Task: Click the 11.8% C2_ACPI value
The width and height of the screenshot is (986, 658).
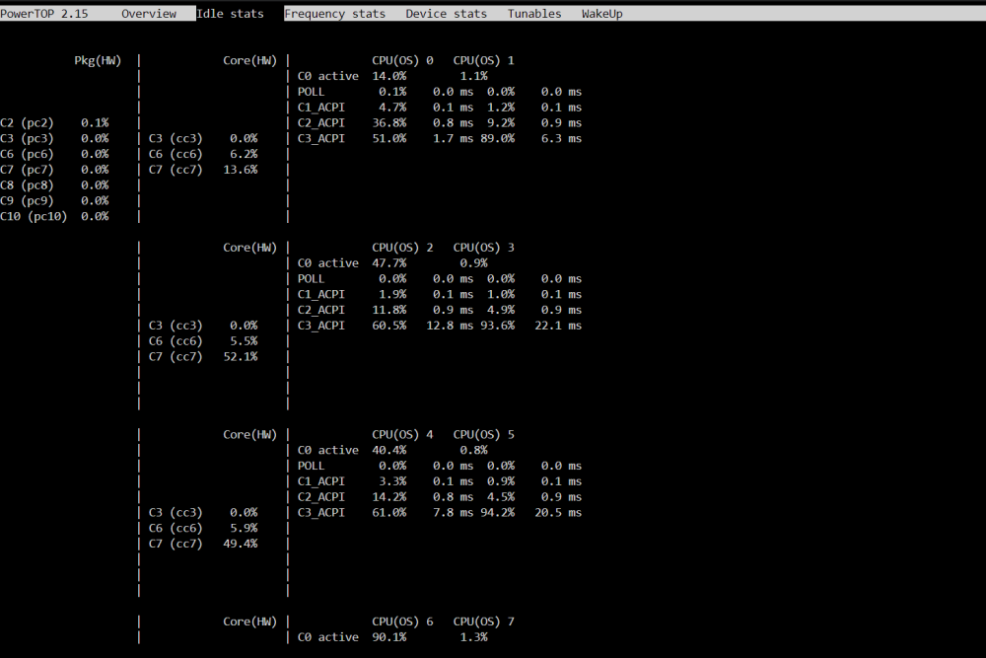Action: point(389,310)
